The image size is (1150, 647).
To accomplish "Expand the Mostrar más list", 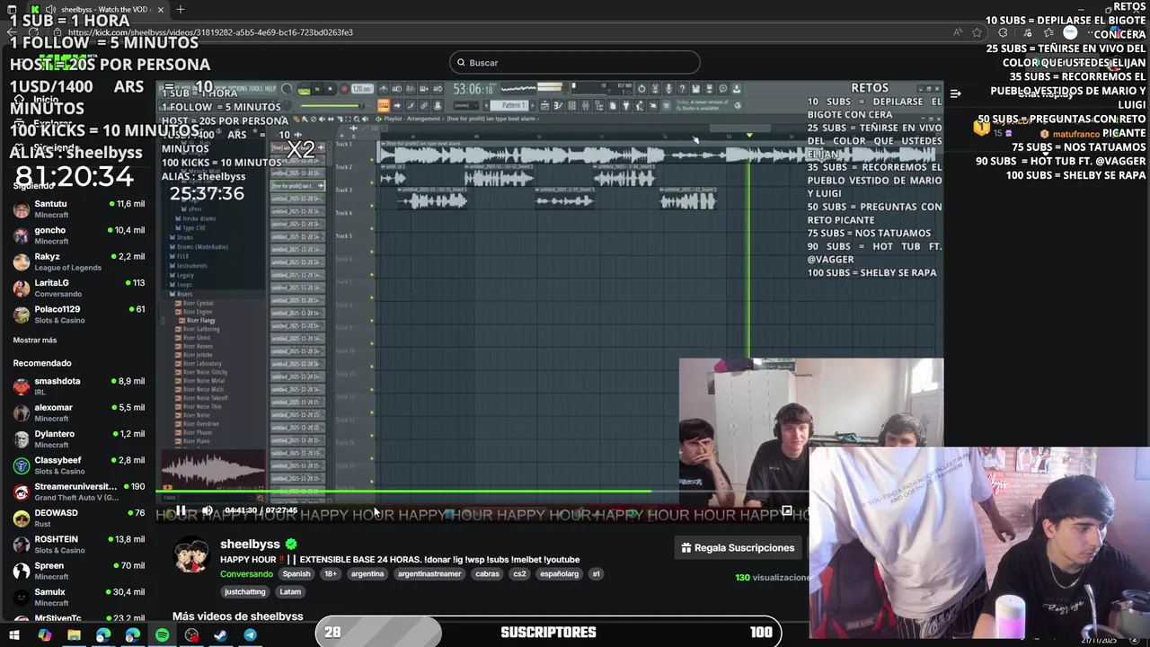I will (x=35, y=341).
